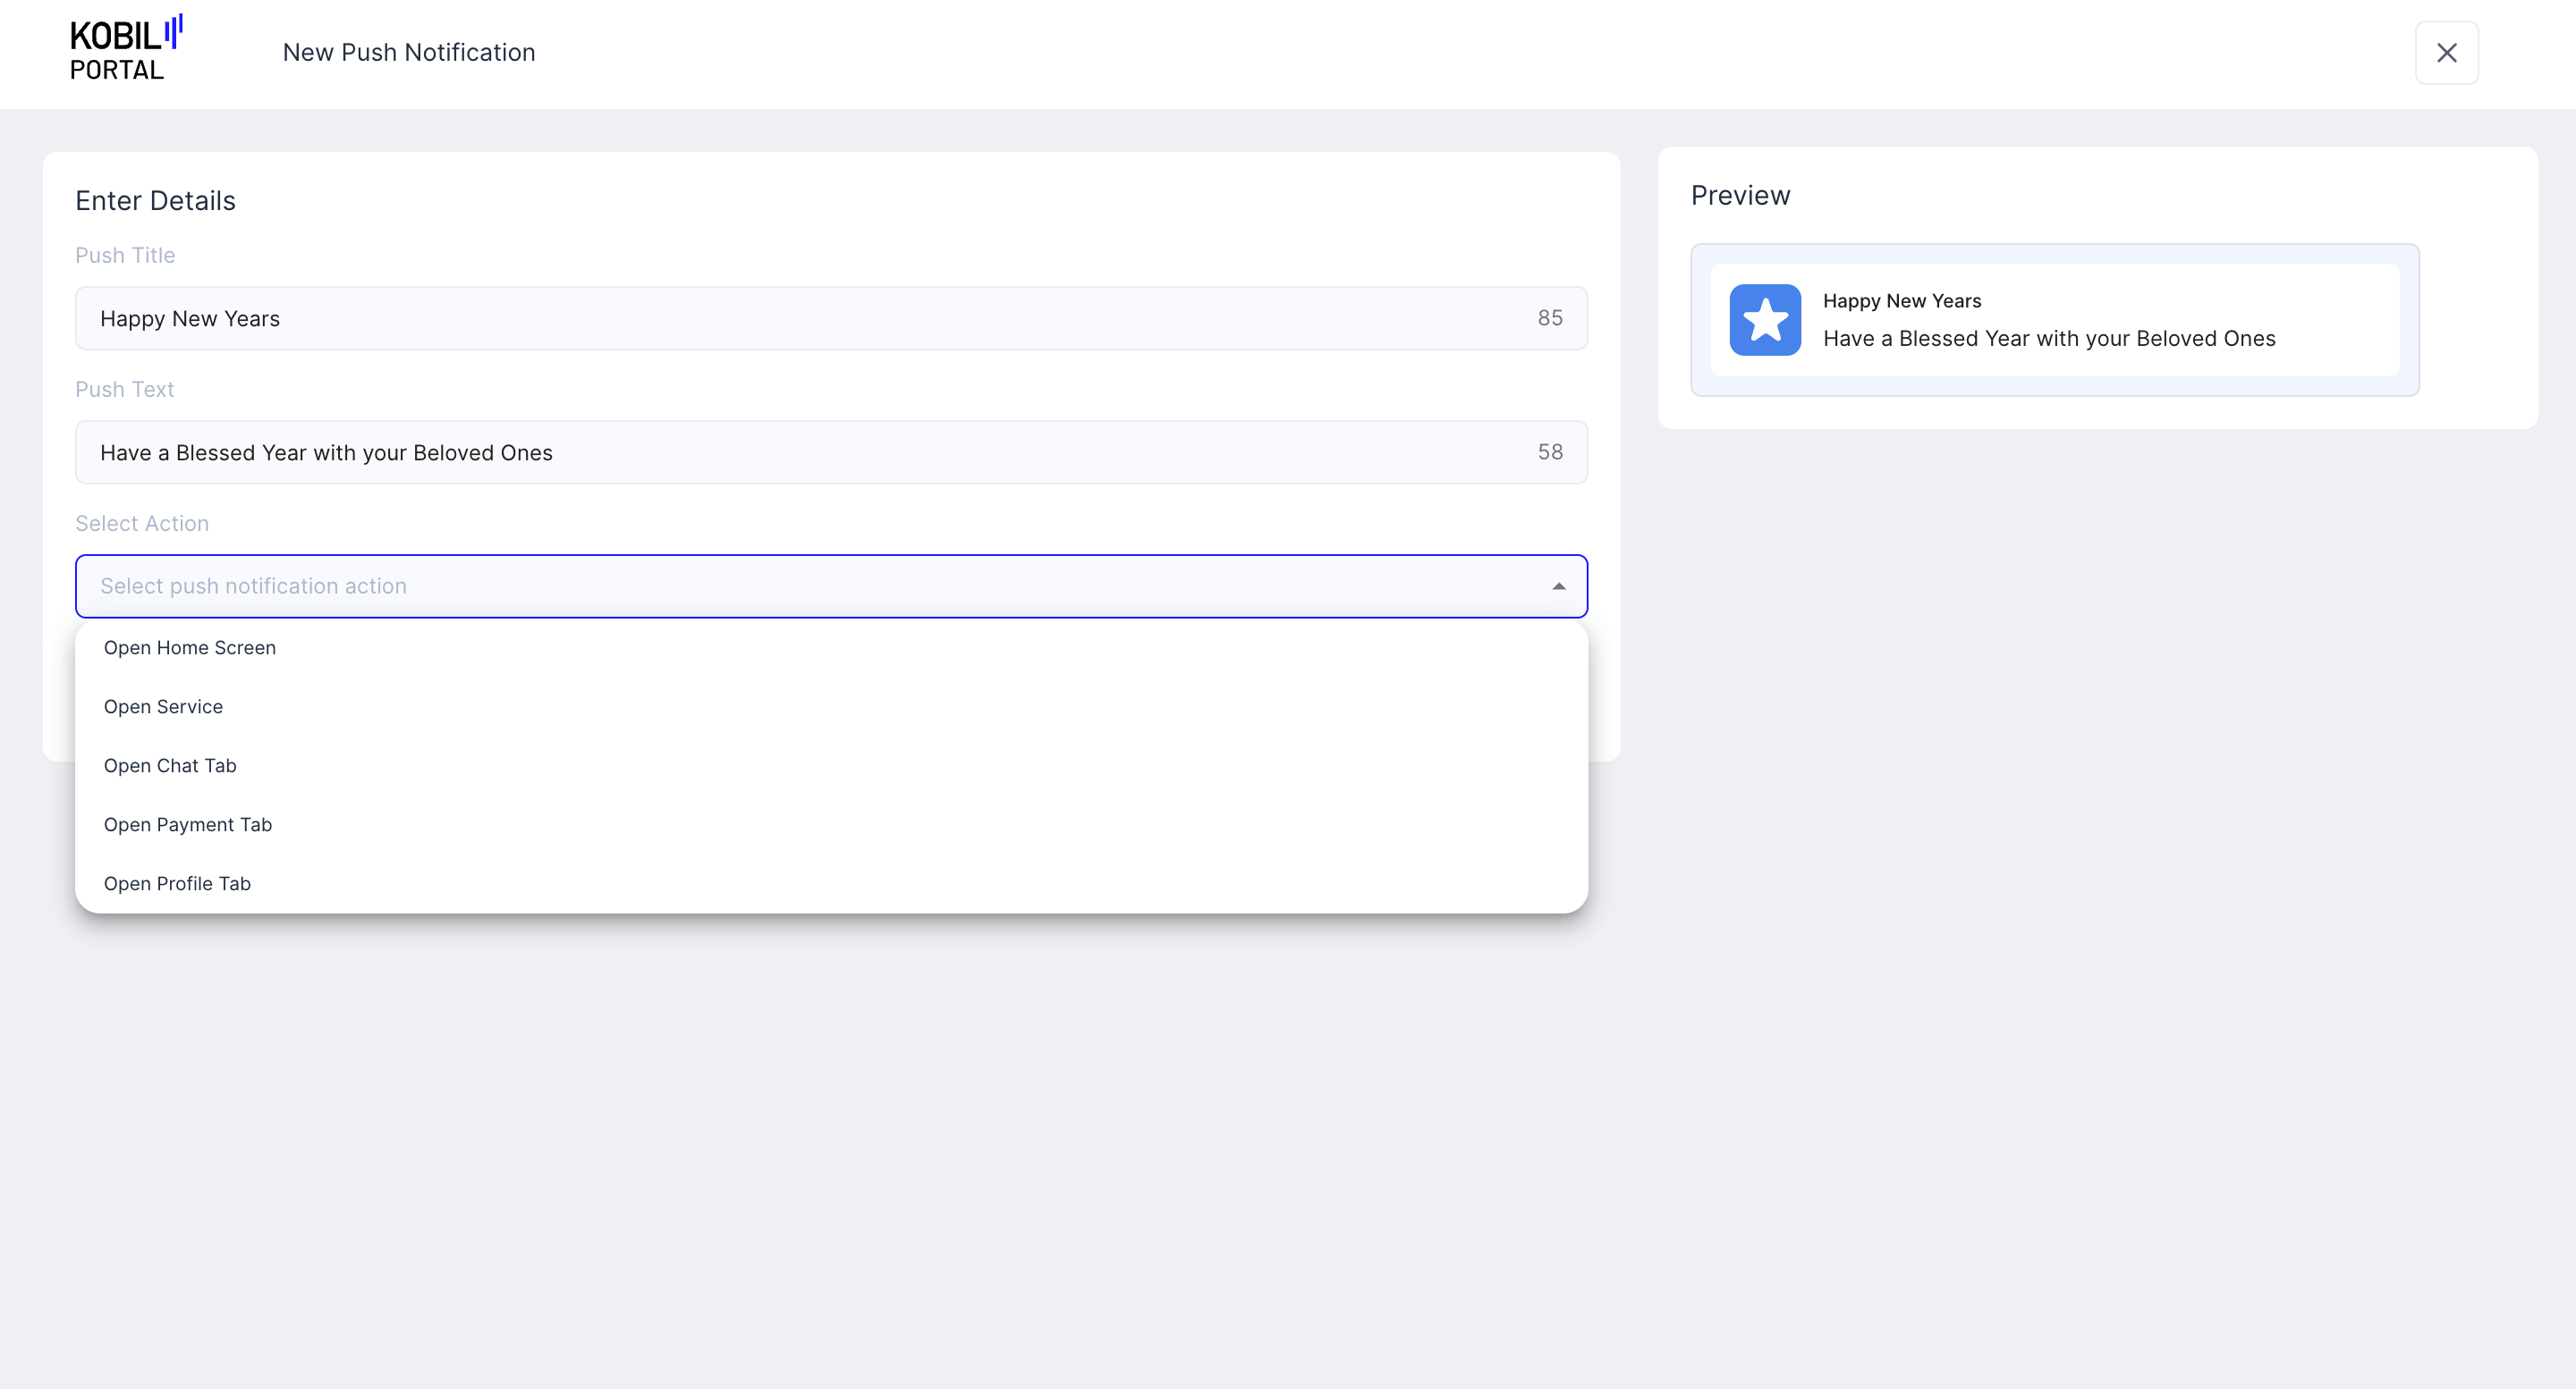
Task: Click the Push Text character counter 58
Action: click(x=1549, y=451)
